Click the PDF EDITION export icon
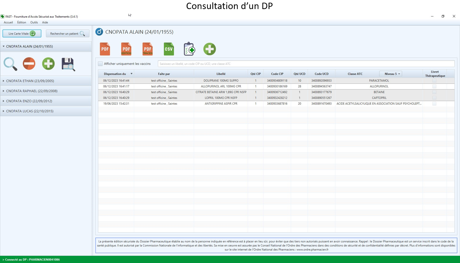460x263 pixels. pyautogui.click(x=126, y=49)
